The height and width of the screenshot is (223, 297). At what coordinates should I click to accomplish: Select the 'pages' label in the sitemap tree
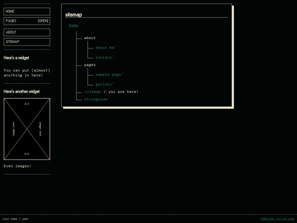pos(90,65)
